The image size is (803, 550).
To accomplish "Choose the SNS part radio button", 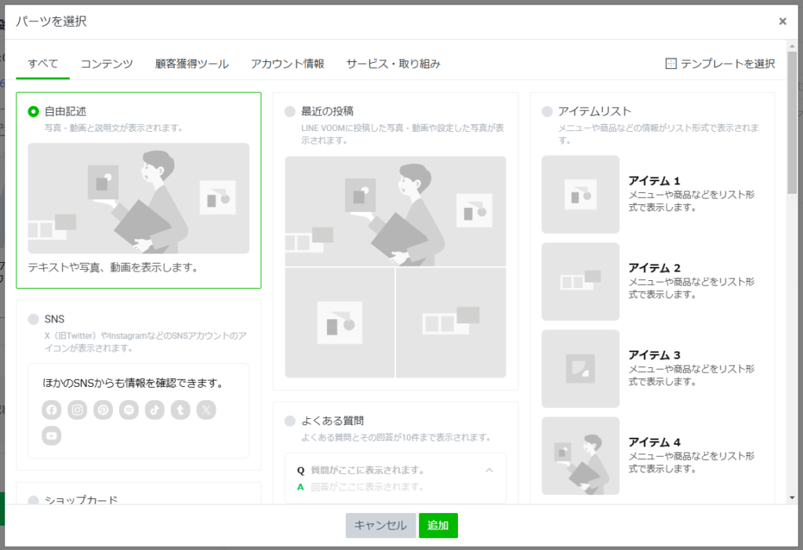I will [x=34, y=319].
